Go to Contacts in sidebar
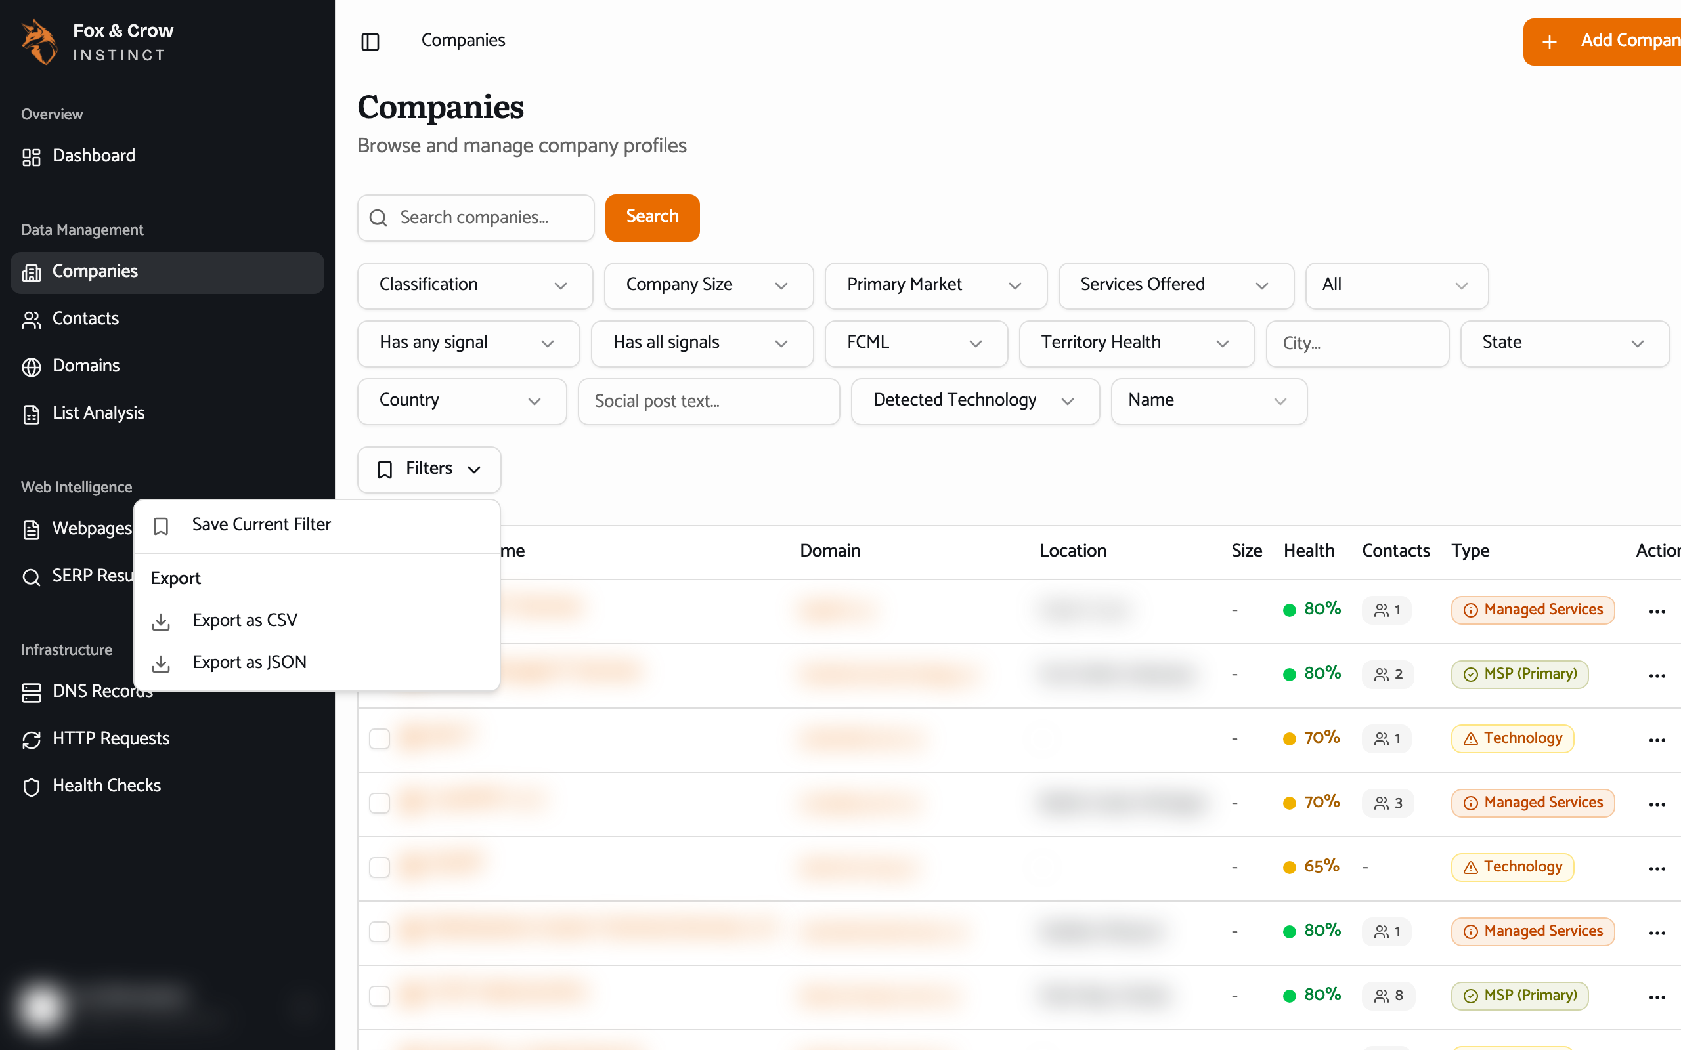The width and height of the screenshot is (1681, 1050). tap(167, 320)
